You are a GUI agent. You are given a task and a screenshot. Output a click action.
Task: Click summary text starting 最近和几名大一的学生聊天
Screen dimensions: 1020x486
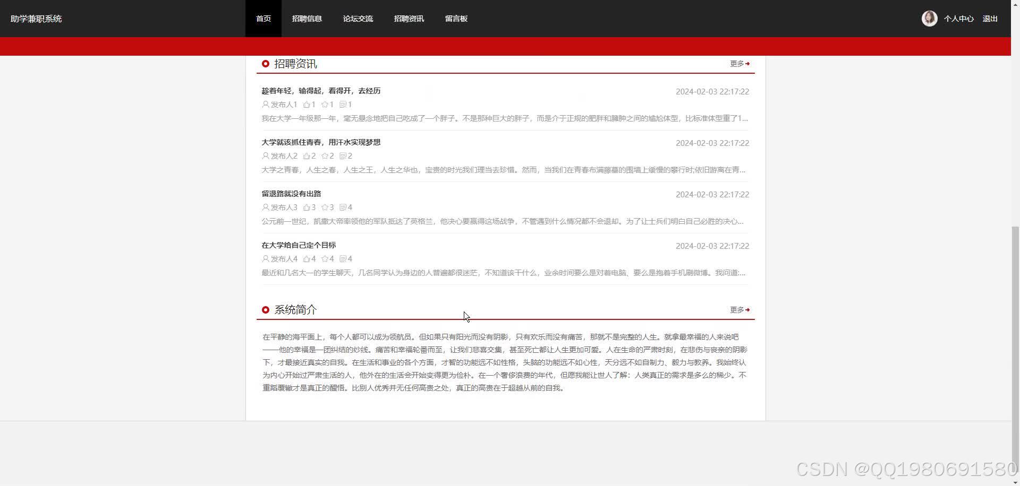pos(504,273)
